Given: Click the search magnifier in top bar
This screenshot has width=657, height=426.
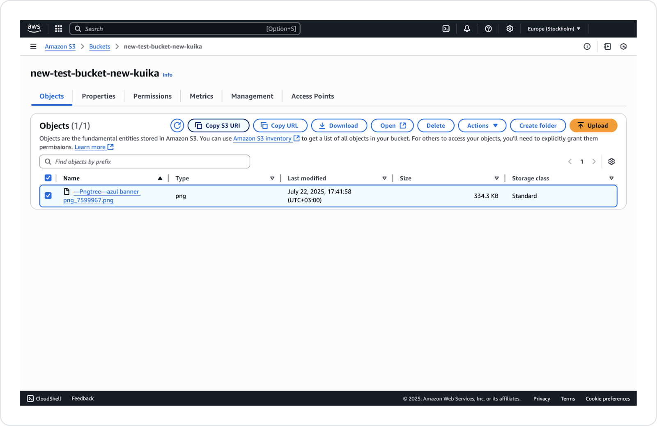Looking at the screenshot, I should 78,29.
